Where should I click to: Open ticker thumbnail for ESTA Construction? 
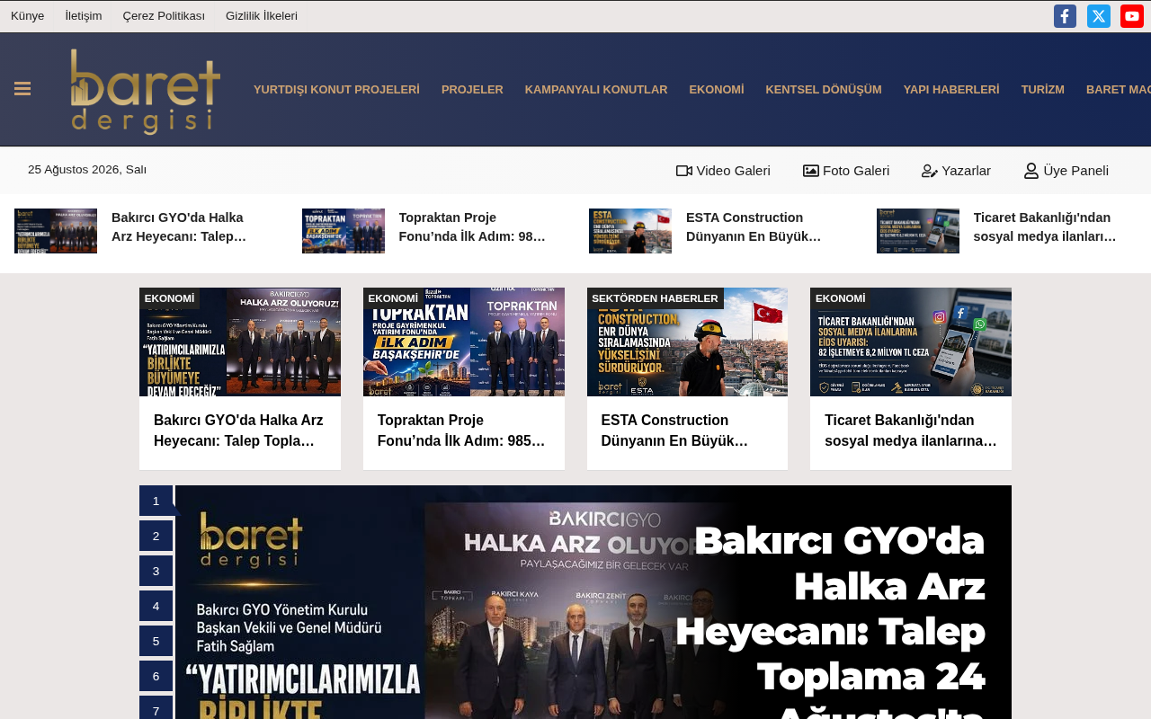click(x=630, y=231)
